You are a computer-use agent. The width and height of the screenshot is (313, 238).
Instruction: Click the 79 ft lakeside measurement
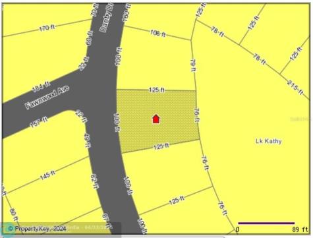click(193, 65)
